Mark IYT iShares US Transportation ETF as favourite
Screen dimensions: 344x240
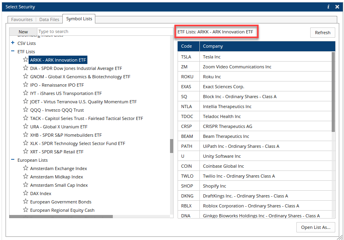[x=25, y=93]
